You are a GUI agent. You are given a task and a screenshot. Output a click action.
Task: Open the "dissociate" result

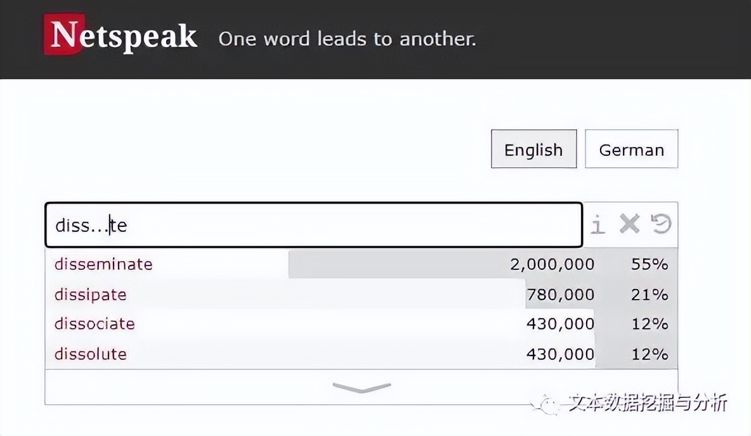point(95,324)
